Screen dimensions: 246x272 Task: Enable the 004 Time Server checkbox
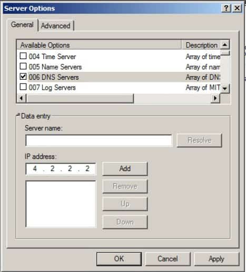coord(23,56)
